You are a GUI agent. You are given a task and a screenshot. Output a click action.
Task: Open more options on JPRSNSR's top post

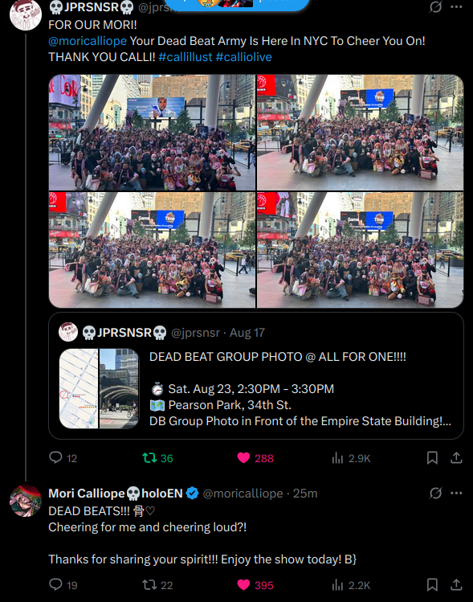[x=456, y=6]
